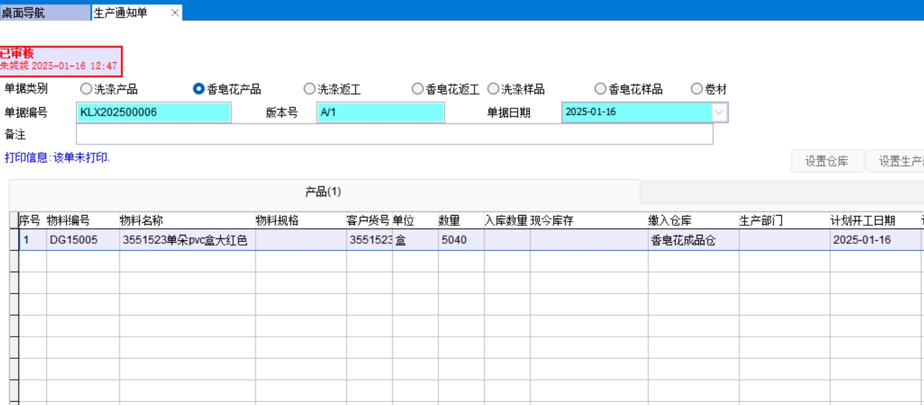924x405 pixels.
Task: Choose the 香皂花样品 option
Action: 600,89
